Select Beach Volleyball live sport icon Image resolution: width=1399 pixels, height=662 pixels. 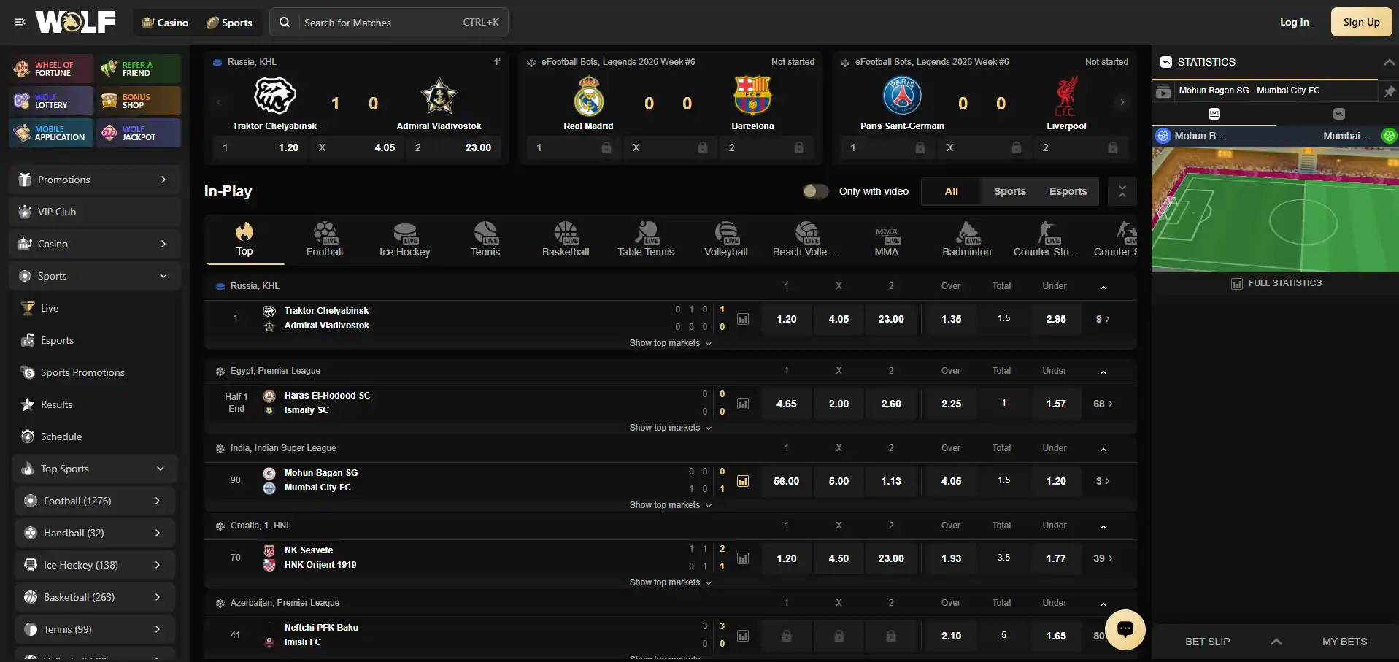[806, 239]
